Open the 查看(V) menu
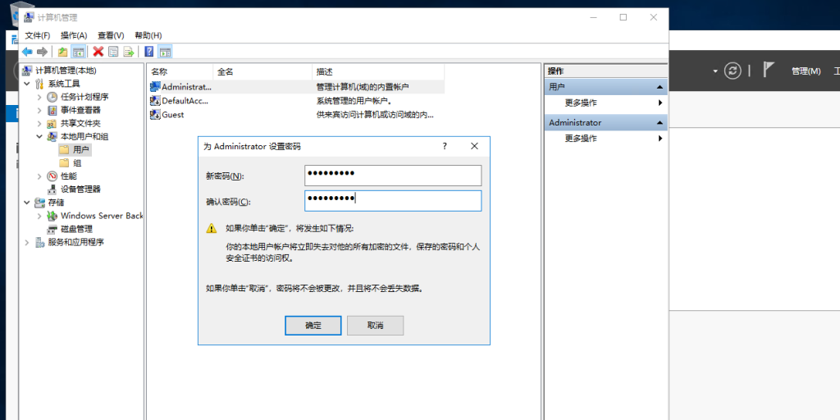The width and height of the screenshot is (840, 420). (111, 35)
